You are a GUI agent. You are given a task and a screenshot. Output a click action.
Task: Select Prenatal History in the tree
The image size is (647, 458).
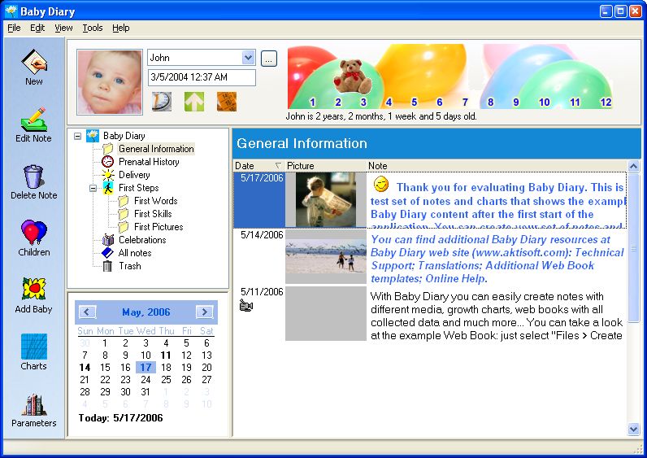tap(149, 162)
